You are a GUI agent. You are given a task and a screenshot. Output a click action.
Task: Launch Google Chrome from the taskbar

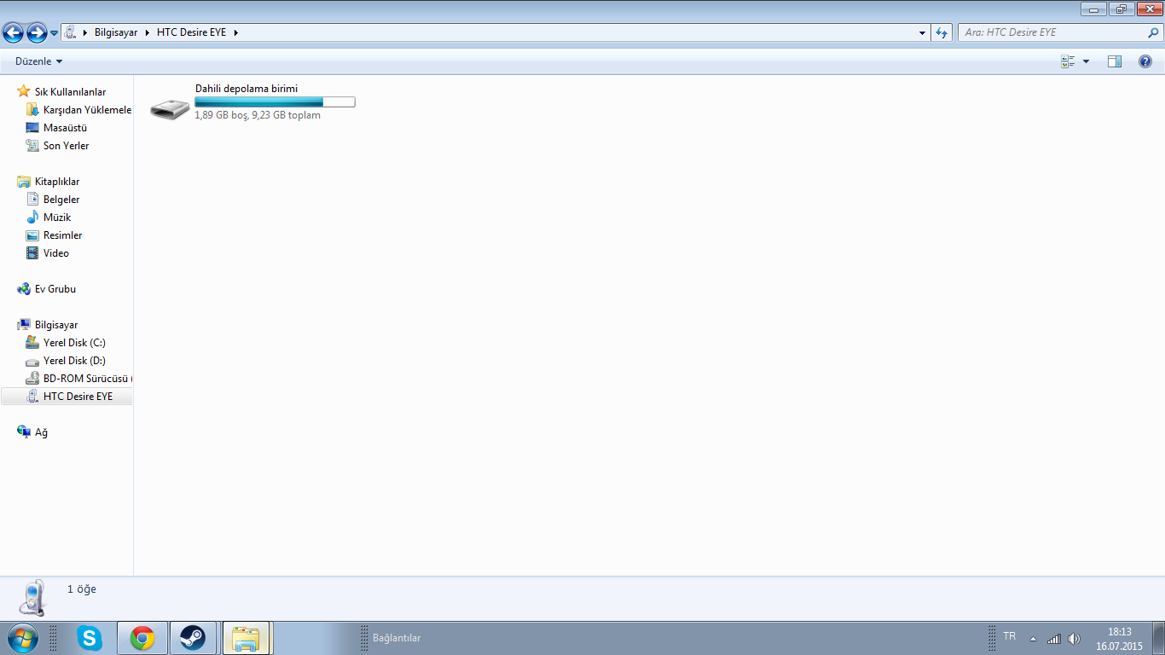(x=142, y=638)
